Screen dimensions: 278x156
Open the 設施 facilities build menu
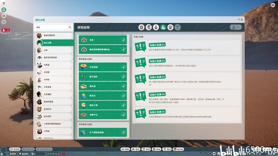157,149
